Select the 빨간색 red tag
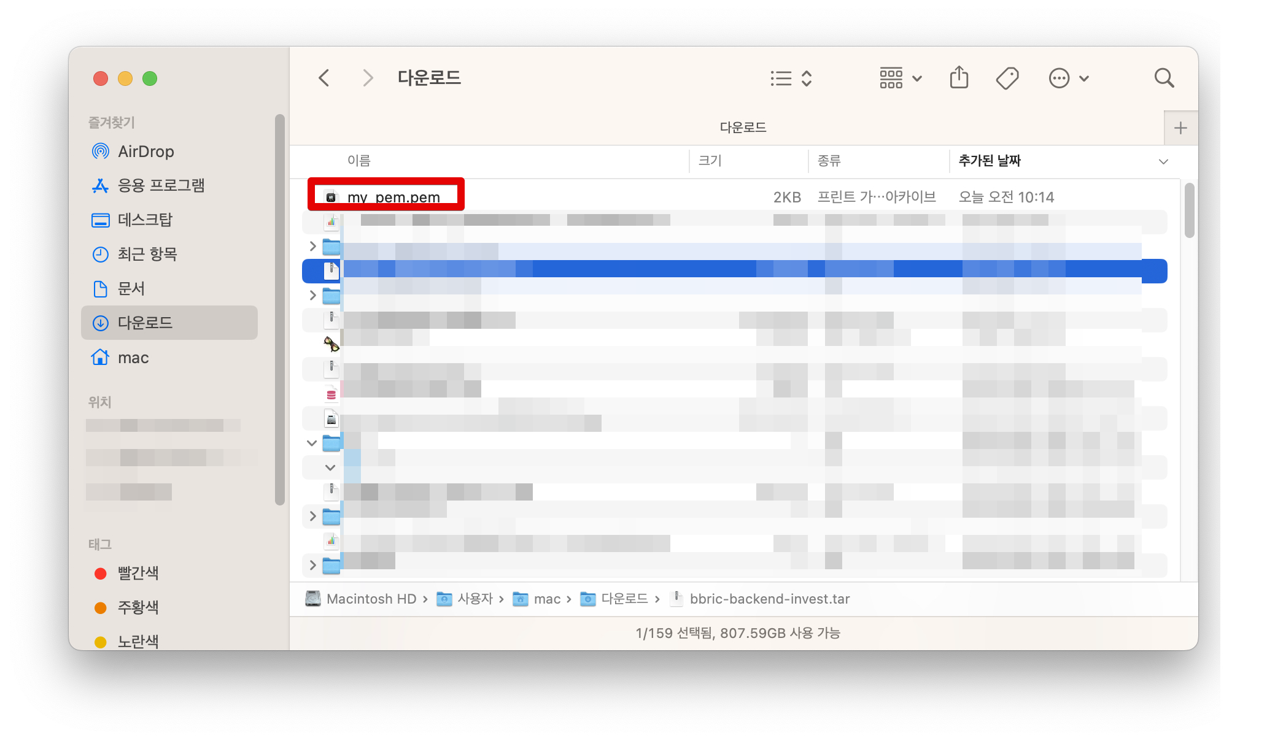1267x741 pixels. (x=138, y=573)
